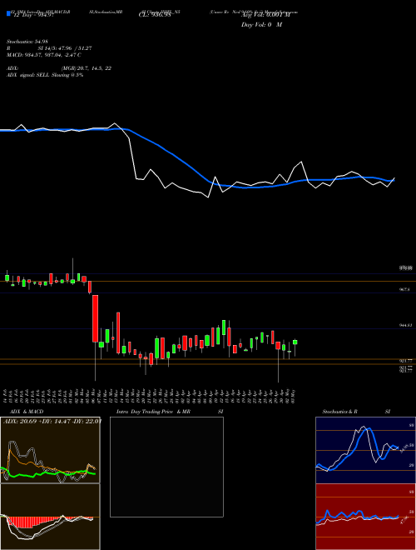Click the 'Stochastics: 54.98' readout
The height and width of the screenshot is (550, 416).
tap(27, 42)
